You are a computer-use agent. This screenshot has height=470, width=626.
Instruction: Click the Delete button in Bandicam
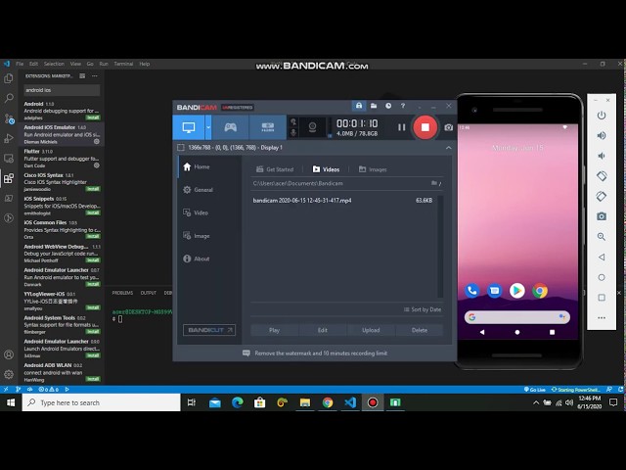(420, 330)
